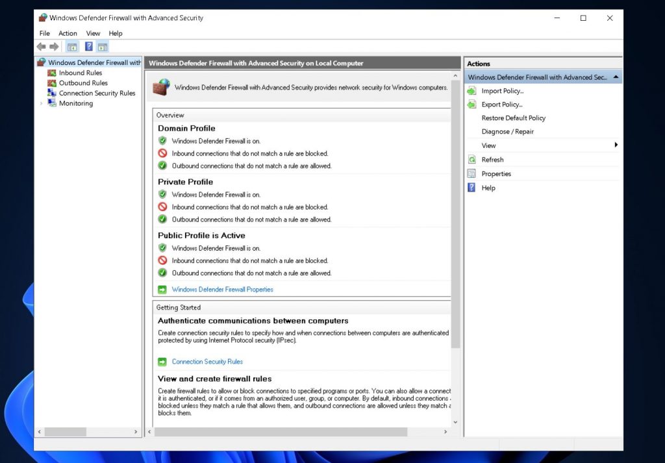Toggle the Show/Hide Console Tree toolbar icon
This screenshot has width=665, height=463.
pyautogui.click(x=72, y=47)
